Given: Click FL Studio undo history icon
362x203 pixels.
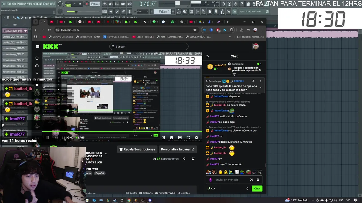Looking at the screenshot, I should 223,4.
